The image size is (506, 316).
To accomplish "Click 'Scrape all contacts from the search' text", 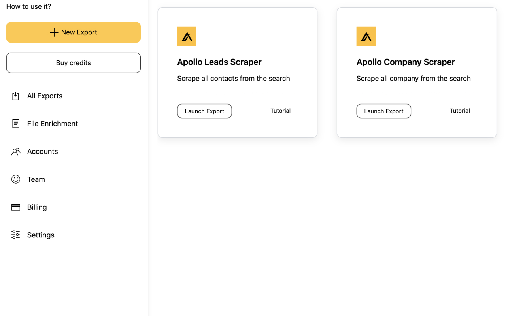I will coord(234,78).
